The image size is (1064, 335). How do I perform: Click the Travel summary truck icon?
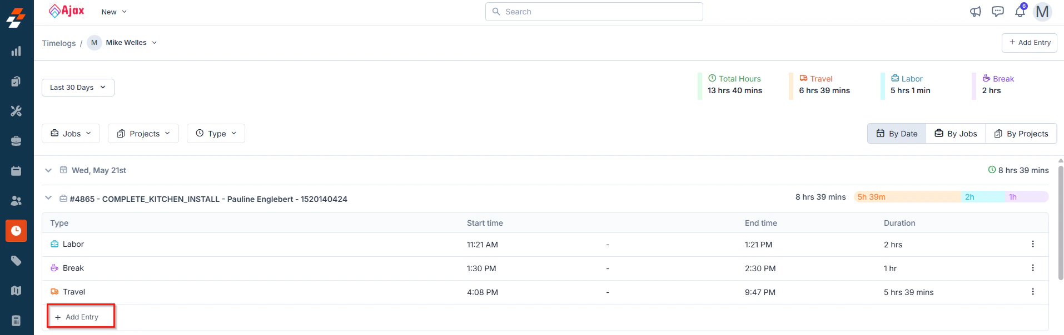tap(803, 78)
